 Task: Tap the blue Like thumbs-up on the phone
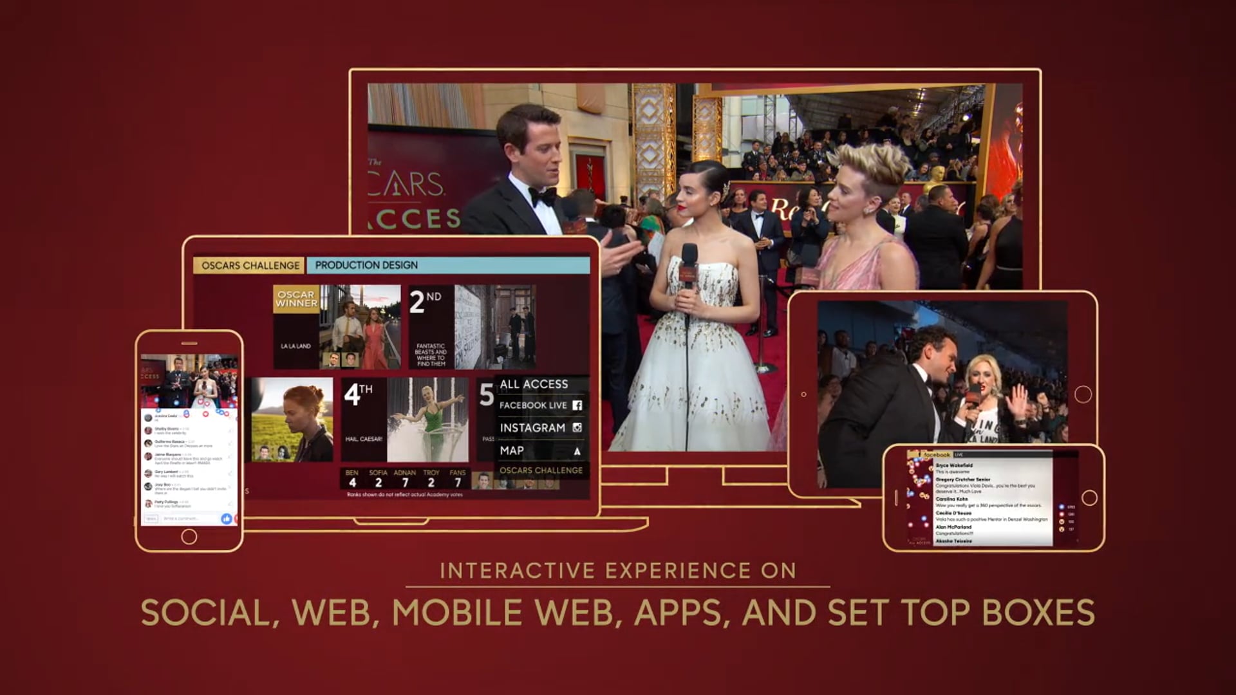pyautogui.click(x=226, y=519)
